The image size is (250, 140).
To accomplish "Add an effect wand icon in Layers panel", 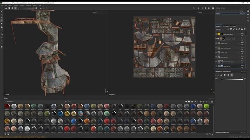I will pyautogui.click(x=228, y=29).
